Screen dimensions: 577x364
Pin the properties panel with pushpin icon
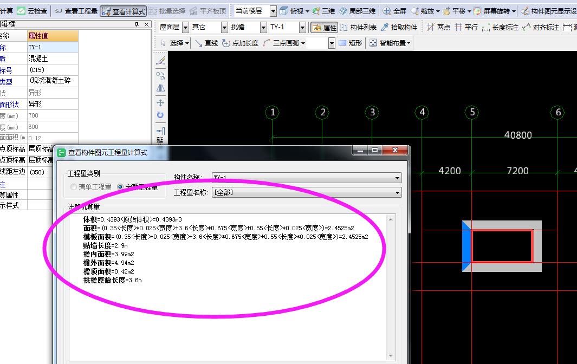tap(137, 24)
